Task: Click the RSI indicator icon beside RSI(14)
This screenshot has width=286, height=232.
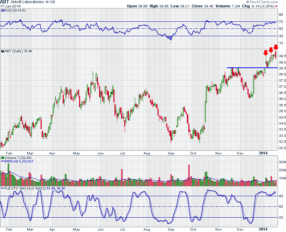Action: pos(2,11)
